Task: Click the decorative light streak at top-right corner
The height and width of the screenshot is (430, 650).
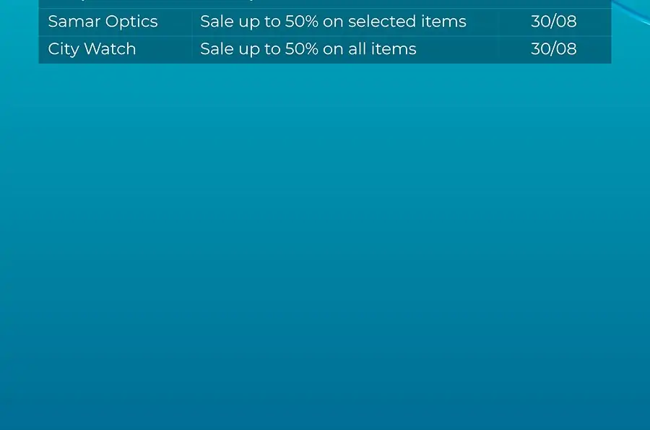Action: pos(631,11)
